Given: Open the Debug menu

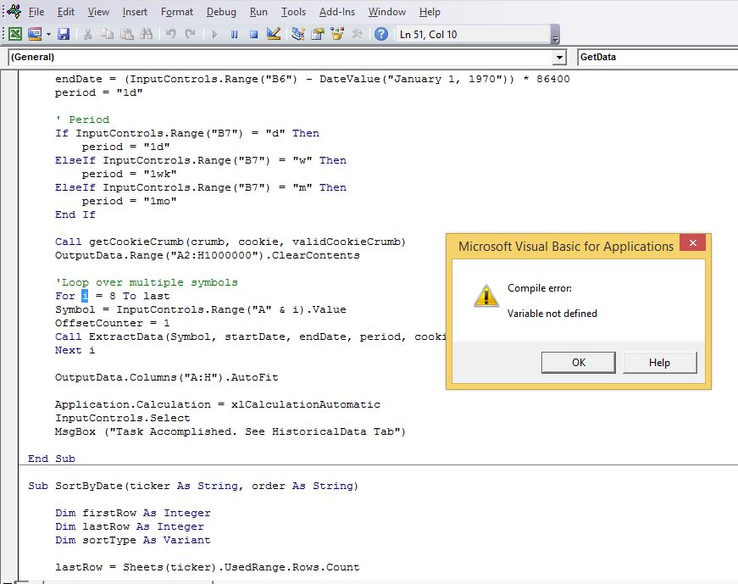Looking at the screenshot, I should (221, 12).
